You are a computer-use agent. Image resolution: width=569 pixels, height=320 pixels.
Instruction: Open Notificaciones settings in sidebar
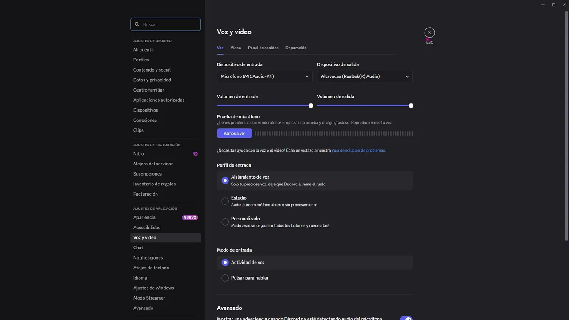(x=148, y=258)
